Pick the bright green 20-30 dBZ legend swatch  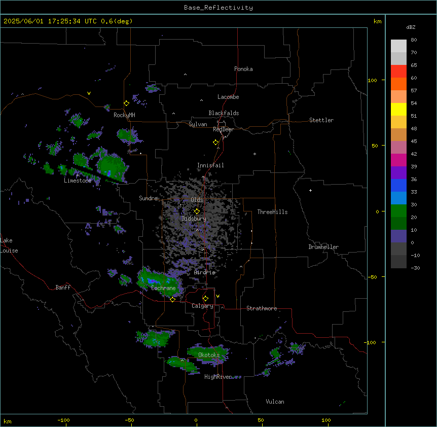pos(398,211)
